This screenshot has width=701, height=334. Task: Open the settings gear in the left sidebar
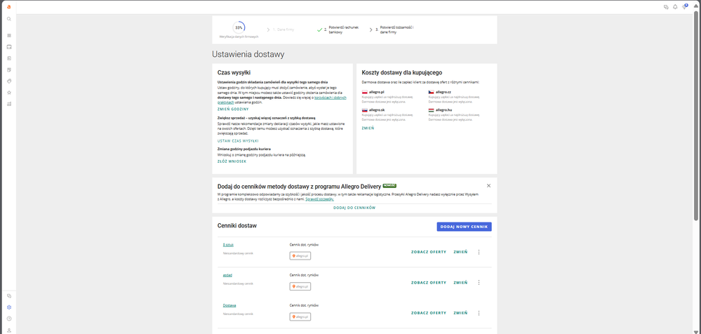tap(9, 307)
